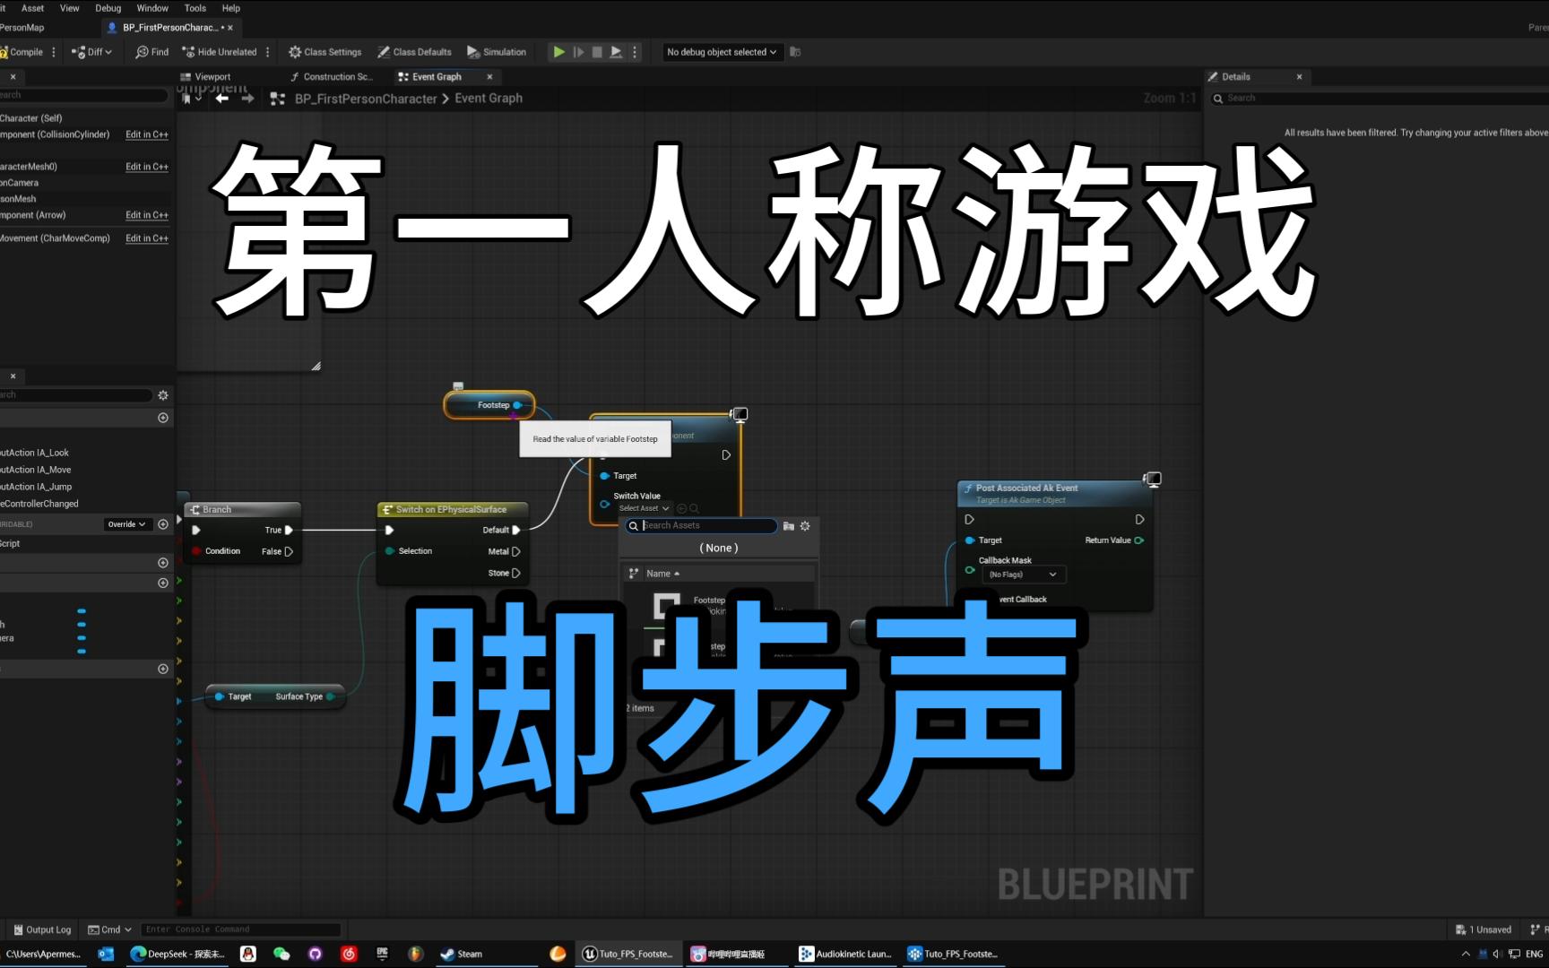Add new item via Override row plus icon

pyautogui.click(x=163, y=524)
